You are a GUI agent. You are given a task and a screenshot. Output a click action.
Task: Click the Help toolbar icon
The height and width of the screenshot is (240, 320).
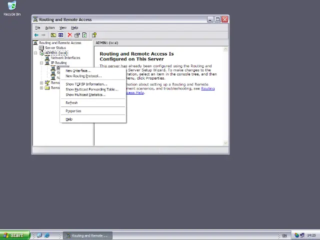(93, 35)
